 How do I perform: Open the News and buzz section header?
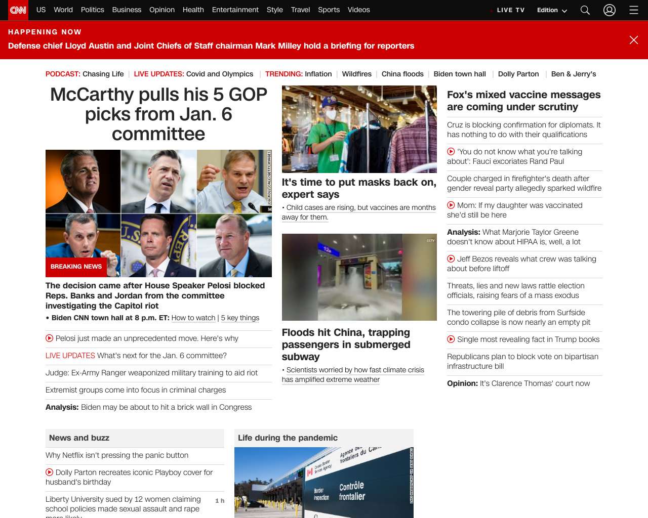(x=79, y=438)
